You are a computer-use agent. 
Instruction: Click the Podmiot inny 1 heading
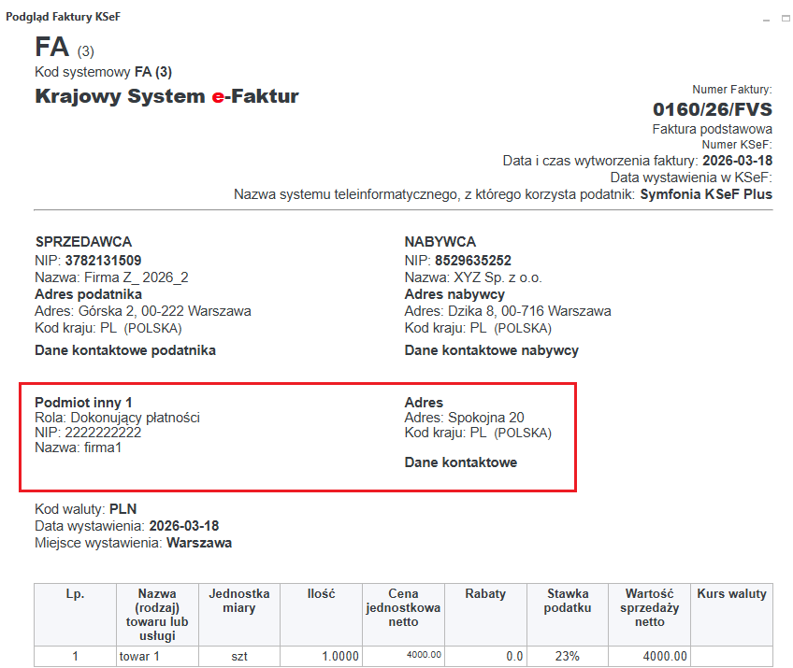[x=83, y=402]
